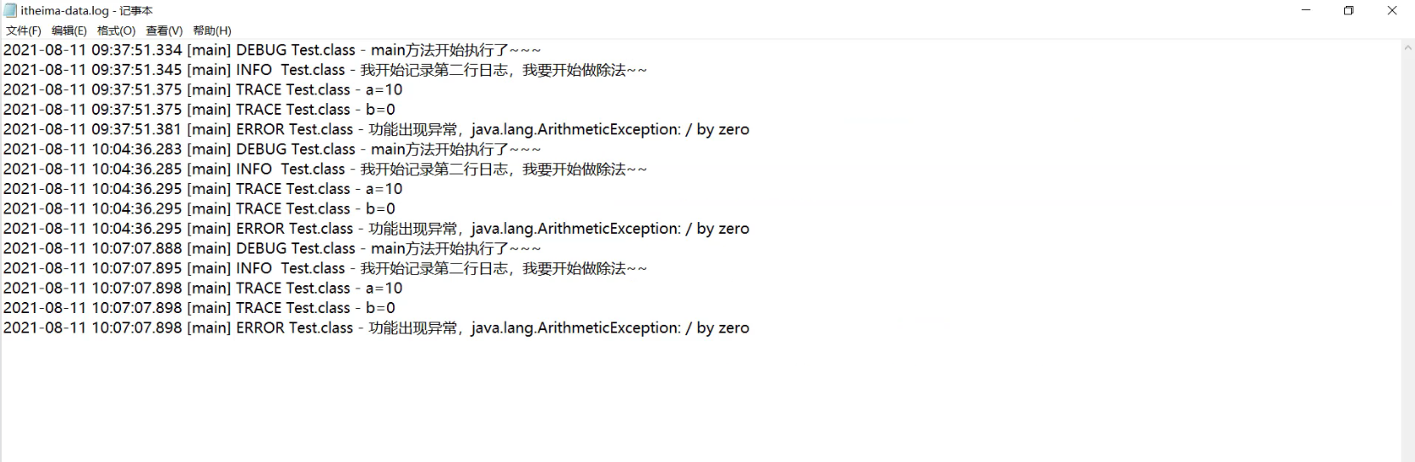The image size is (1415, 462).
Task: Place cursor in first DEBUG log line
Action: click(x=272, y=50)
